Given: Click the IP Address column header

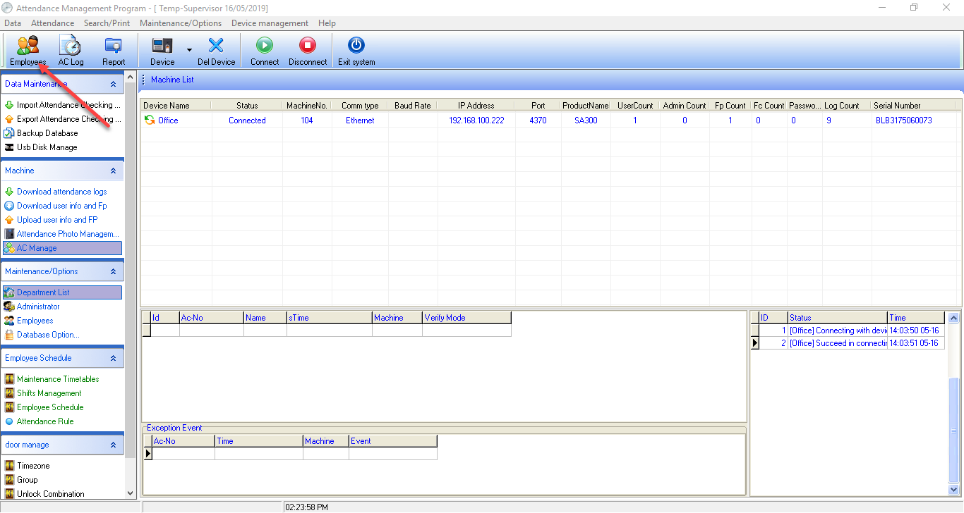Looking at the screenshot, I should [476, 106].
